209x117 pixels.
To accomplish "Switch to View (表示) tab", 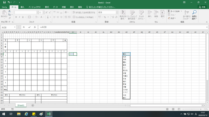I will pyautogui.click(x=72, y=7).
